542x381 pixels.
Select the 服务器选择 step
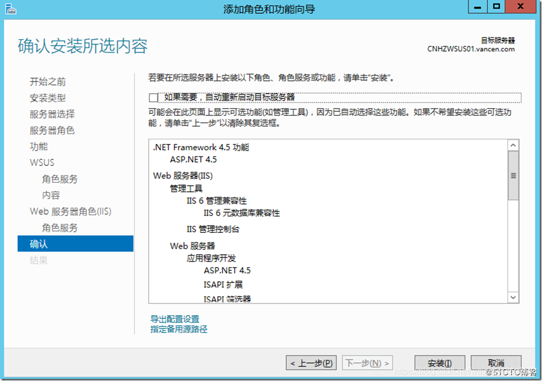tap(52, 114)
